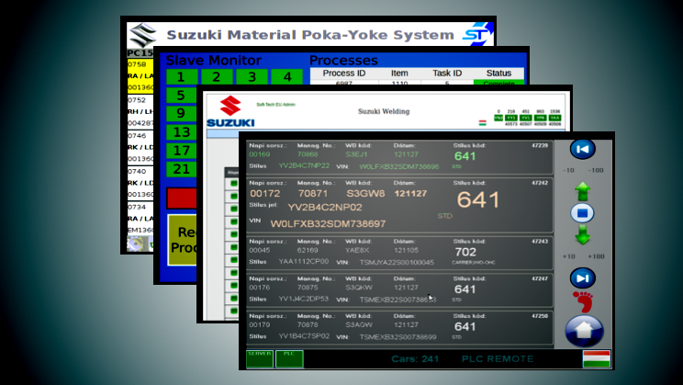The height and width of the screenshot is (385, 683).
Task: Click the Cars: 241 counter
Action: coord(415,359)
